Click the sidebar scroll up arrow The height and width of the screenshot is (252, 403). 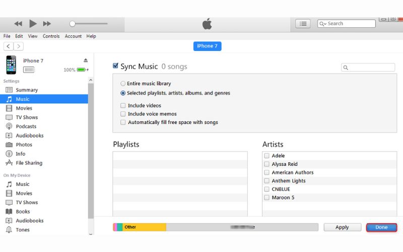91,80
